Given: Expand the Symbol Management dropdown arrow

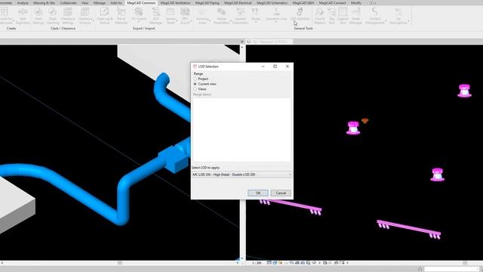Looking at the screenshot, I should pyautogui.click(x=386, y=20).
